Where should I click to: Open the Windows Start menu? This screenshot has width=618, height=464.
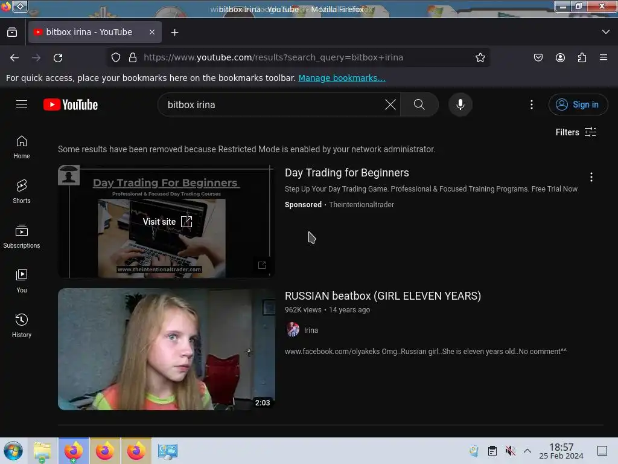(x=13, y=451)
